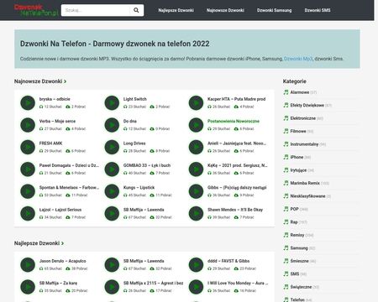This screenshot has height=302, width=378.
Task: Open the Rap category
Action: [x=294, y=222]
